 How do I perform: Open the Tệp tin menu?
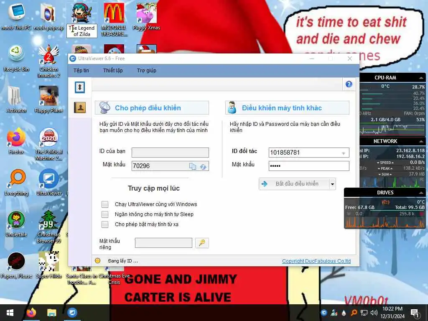click(81, 70)
